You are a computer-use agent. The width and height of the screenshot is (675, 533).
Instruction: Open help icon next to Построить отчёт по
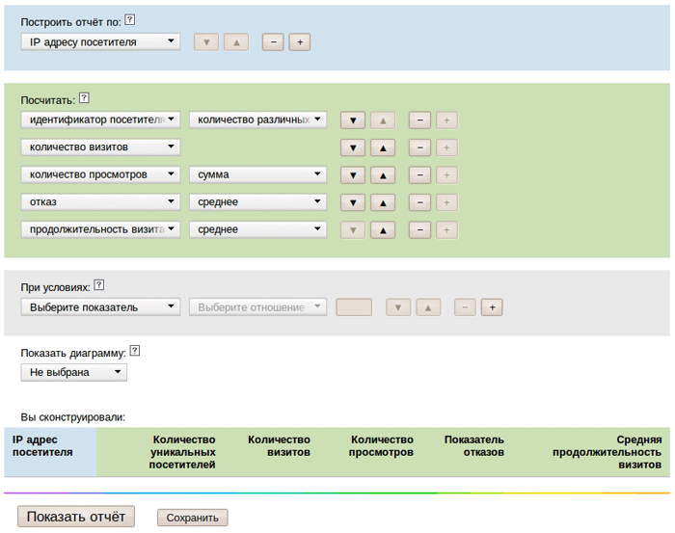pyautogui.click(x=129, y=20)
